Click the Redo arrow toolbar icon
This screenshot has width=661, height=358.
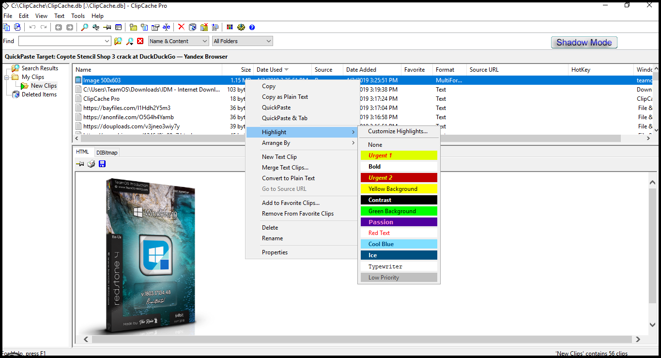(44, 27)
